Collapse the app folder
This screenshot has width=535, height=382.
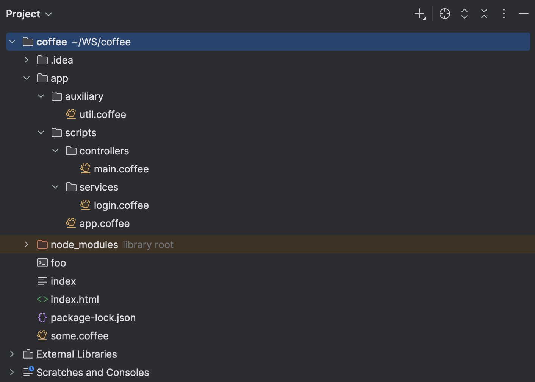[x=27, y=78]
